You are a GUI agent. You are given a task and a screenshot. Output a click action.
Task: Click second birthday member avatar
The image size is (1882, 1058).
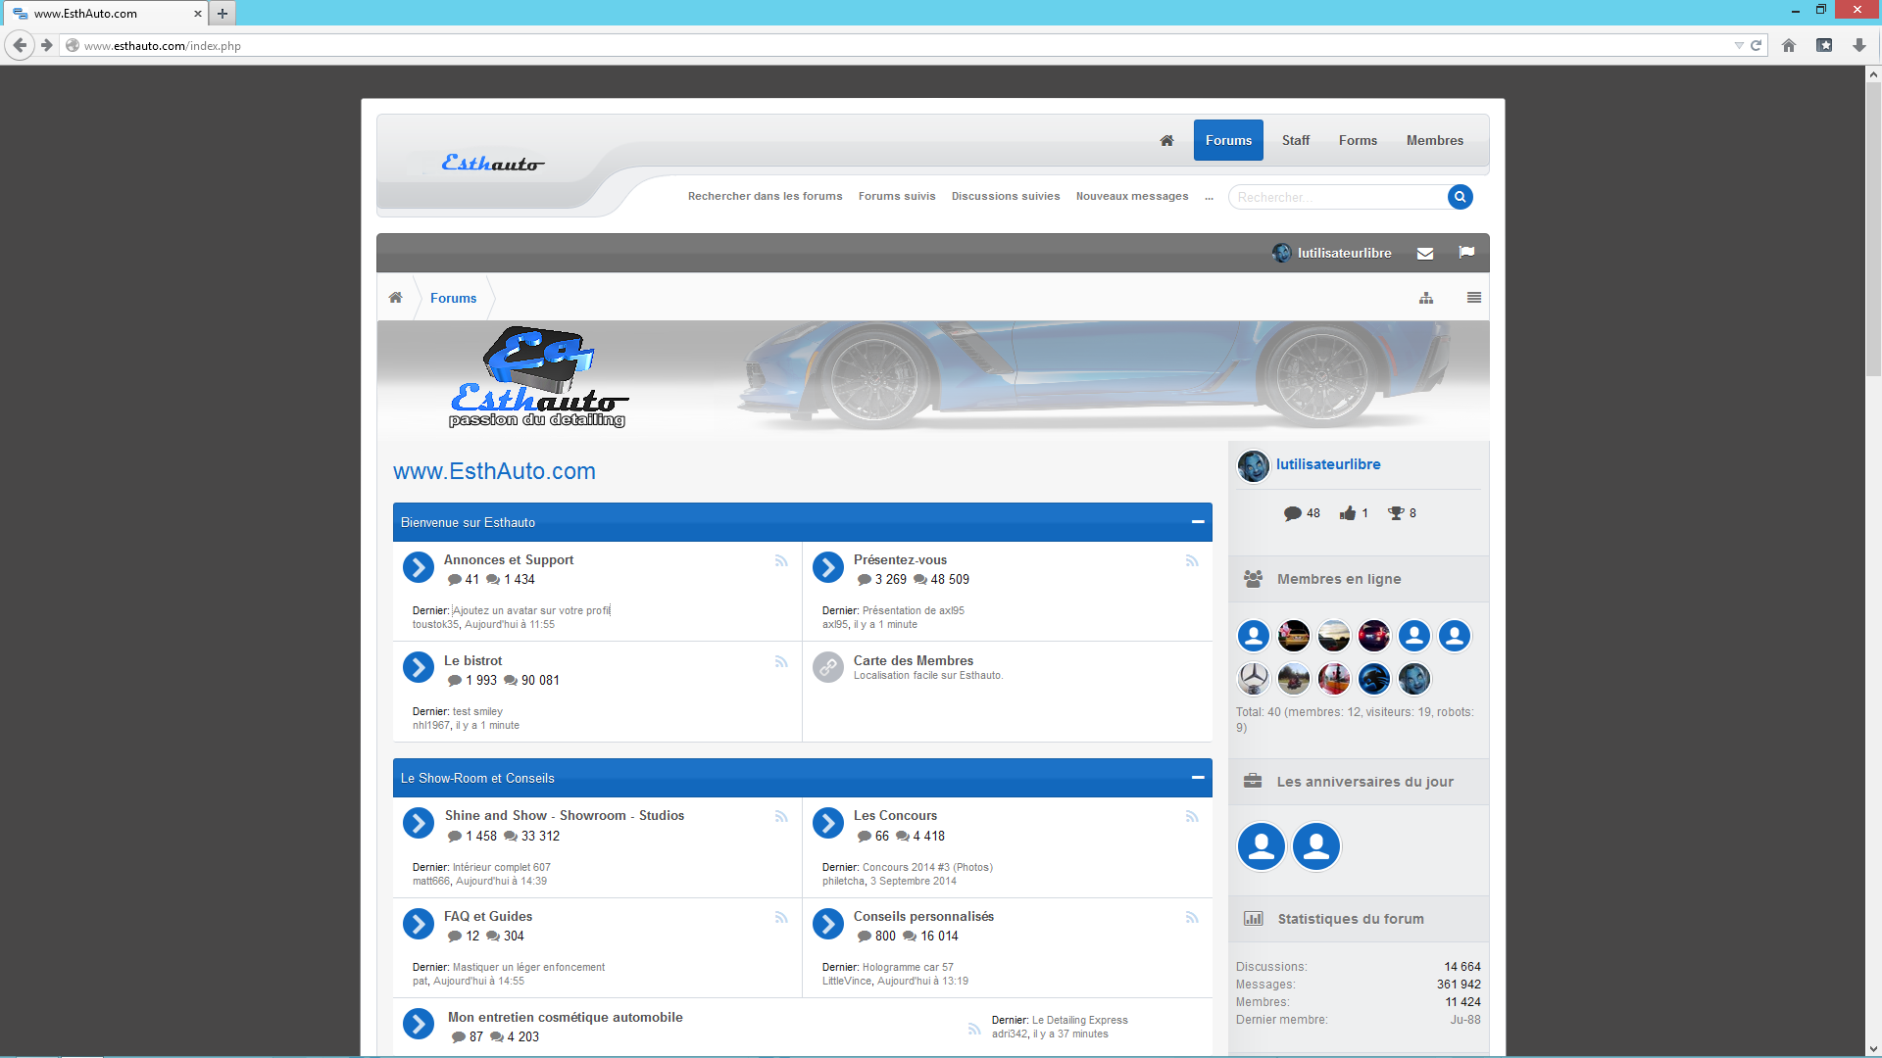1316,846
